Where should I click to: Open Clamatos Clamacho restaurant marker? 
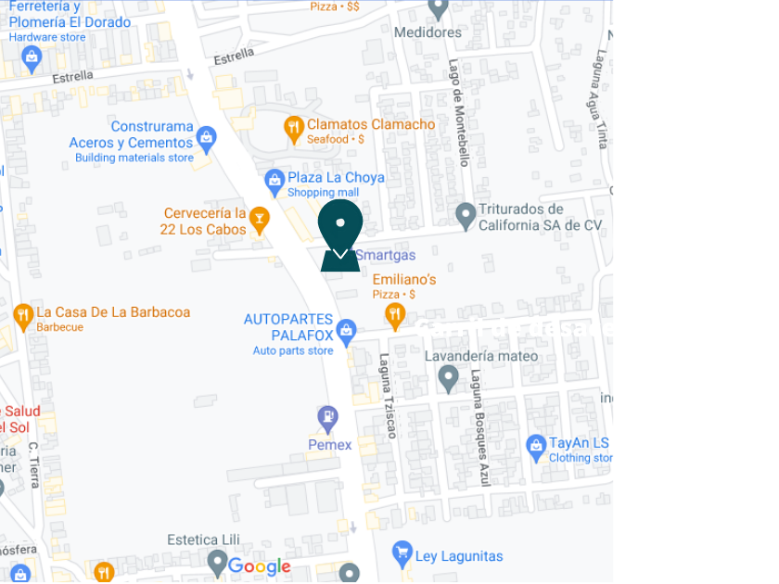tap(294, 129)
